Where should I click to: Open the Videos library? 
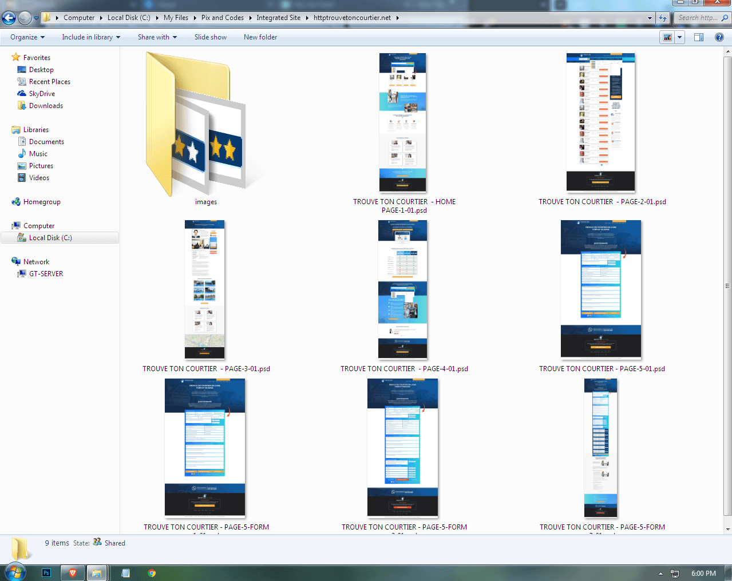pos(33,178)
